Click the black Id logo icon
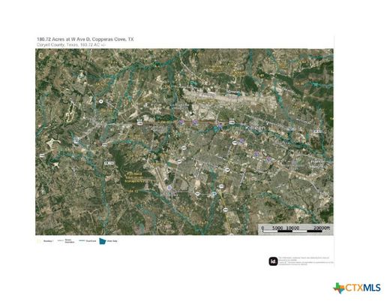Viewport: 390px width, 302px height. tap(273, 261)
